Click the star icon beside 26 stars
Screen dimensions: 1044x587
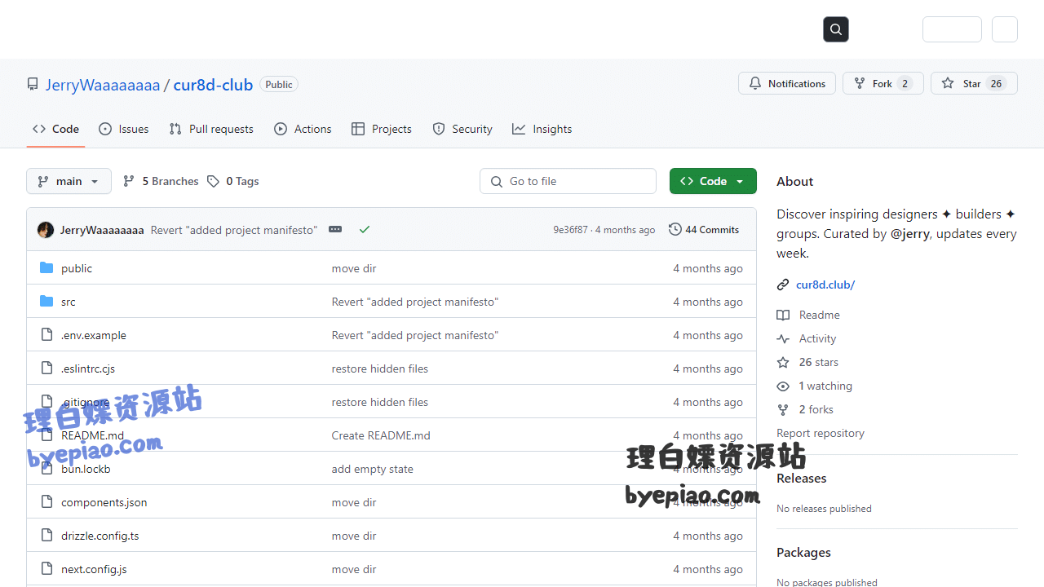click(783, 362)
